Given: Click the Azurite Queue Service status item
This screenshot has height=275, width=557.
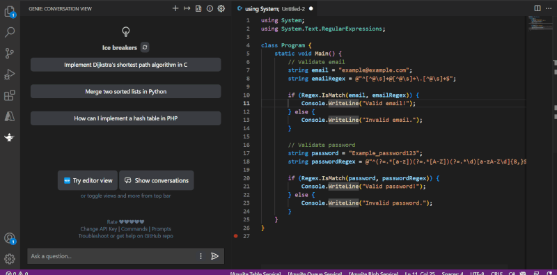Looking at the screenshot, I should (315, 274).
